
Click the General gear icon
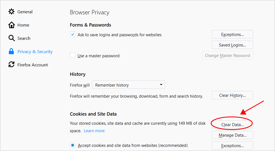(x=11, y=12)
